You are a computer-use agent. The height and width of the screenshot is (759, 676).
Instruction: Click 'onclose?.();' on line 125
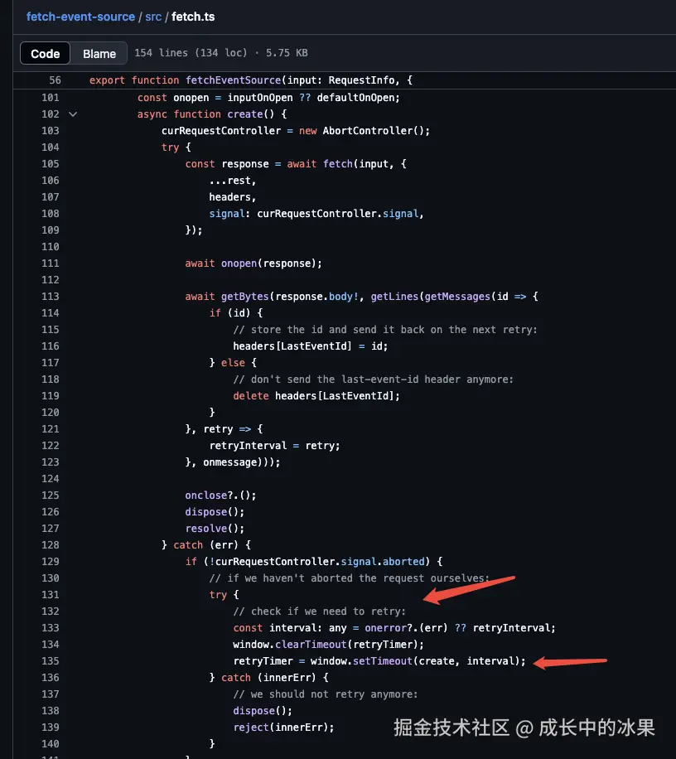[x=220, y=496]
